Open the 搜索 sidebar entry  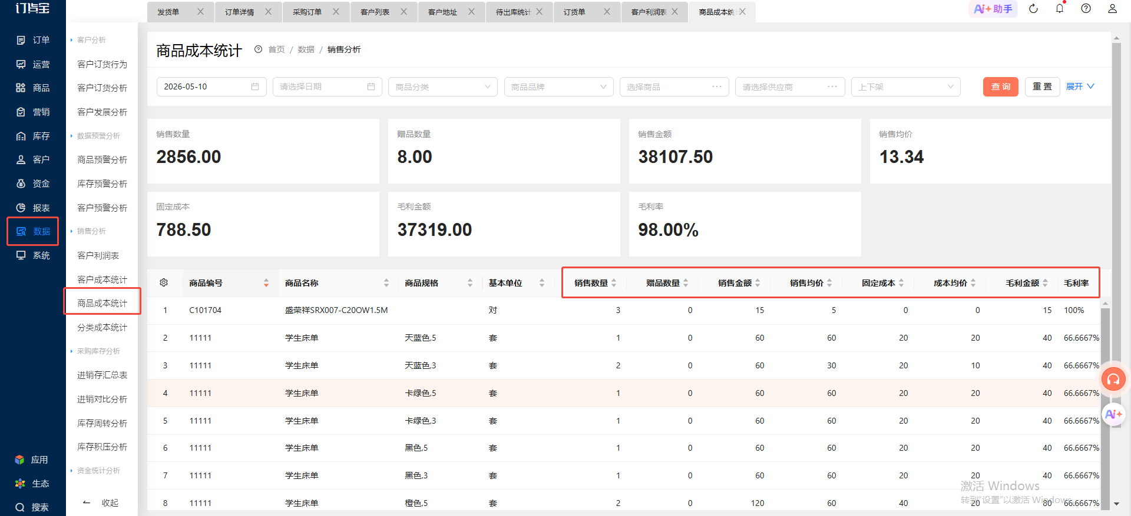coord(32,507)
